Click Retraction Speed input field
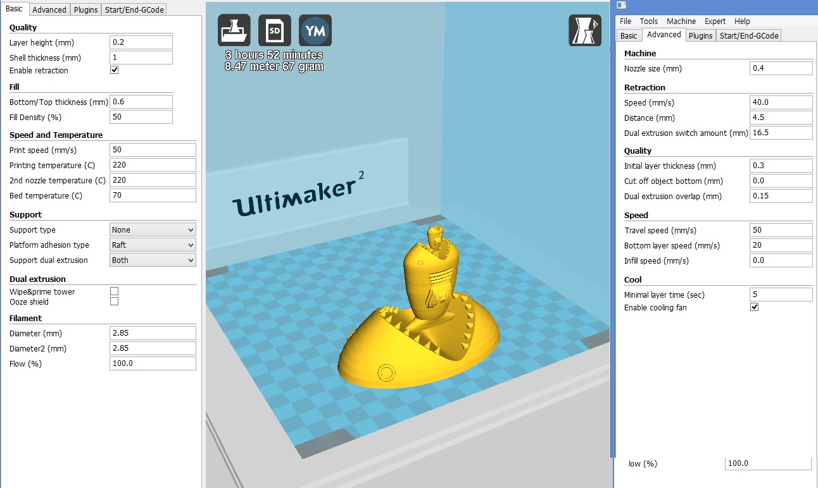 coord(781,102)
